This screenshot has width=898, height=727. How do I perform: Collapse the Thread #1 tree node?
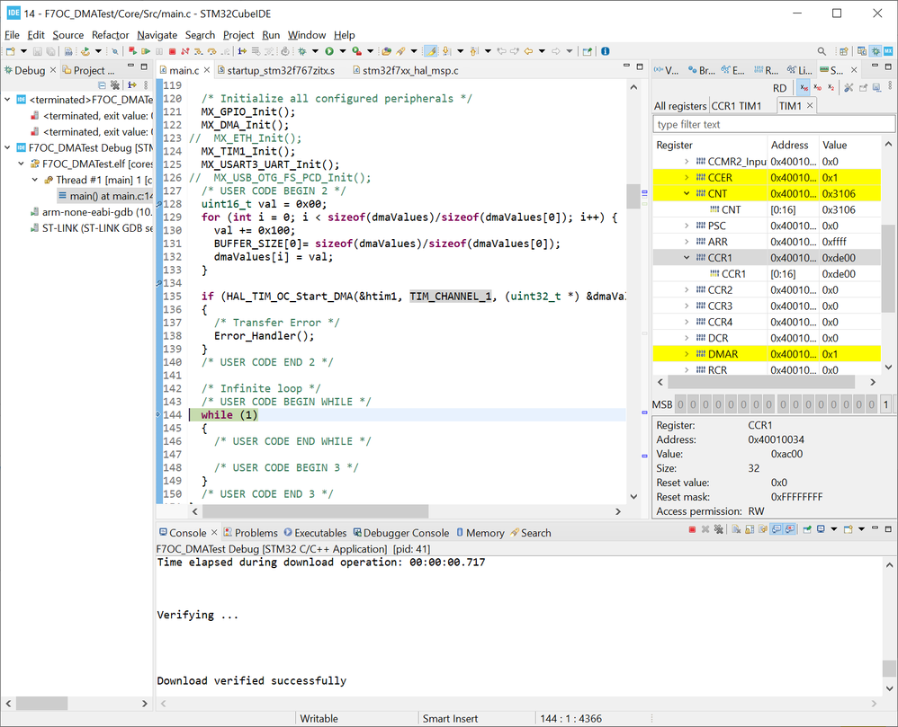35,180
